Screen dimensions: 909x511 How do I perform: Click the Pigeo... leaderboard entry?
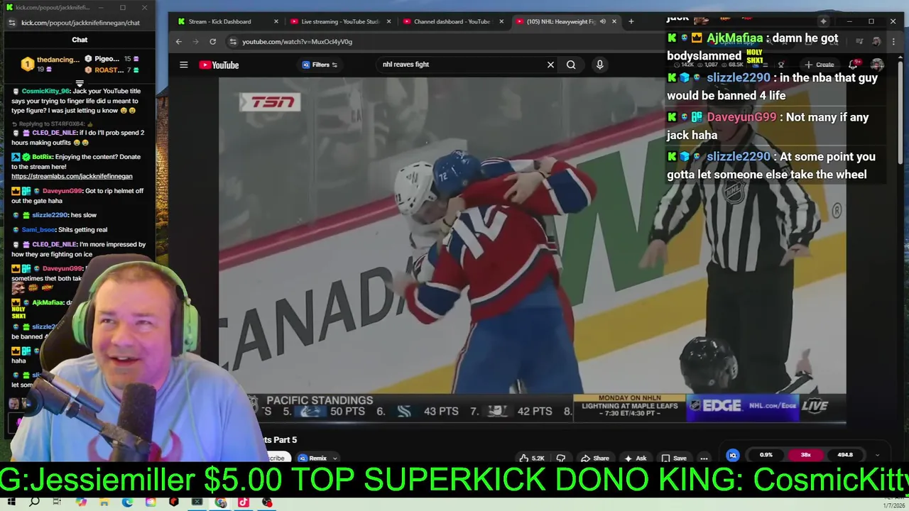(112, 59)
